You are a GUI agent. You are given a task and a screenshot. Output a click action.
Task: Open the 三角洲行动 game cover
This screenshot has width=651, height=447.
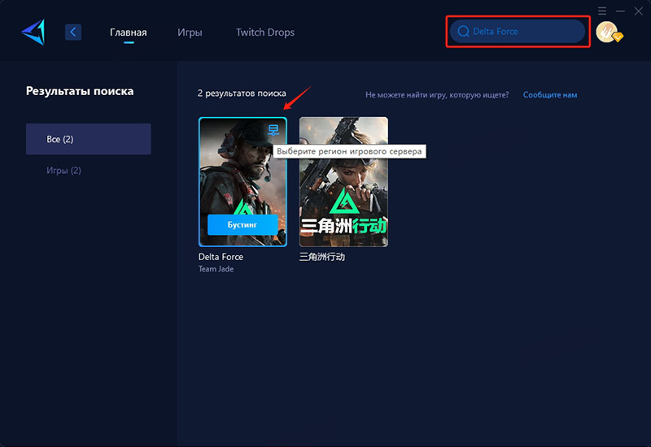[343, 181]
